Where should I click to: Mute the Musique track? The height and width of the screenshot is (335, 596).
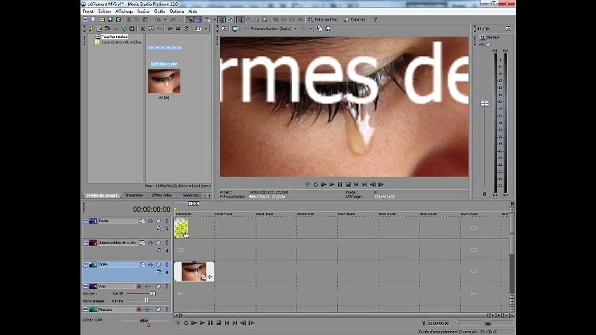[158, 309]
